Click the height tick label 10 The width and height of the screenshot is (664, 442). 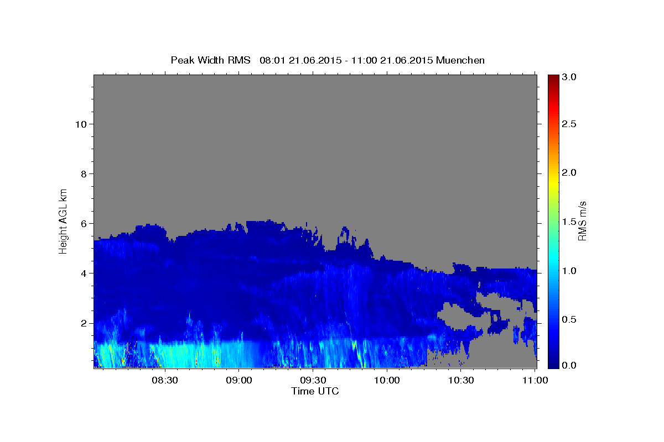[80, 124]
